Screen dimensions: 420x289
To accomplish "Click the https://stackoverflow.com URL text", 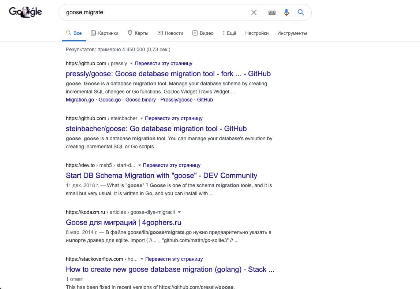I will coord(101,259).
